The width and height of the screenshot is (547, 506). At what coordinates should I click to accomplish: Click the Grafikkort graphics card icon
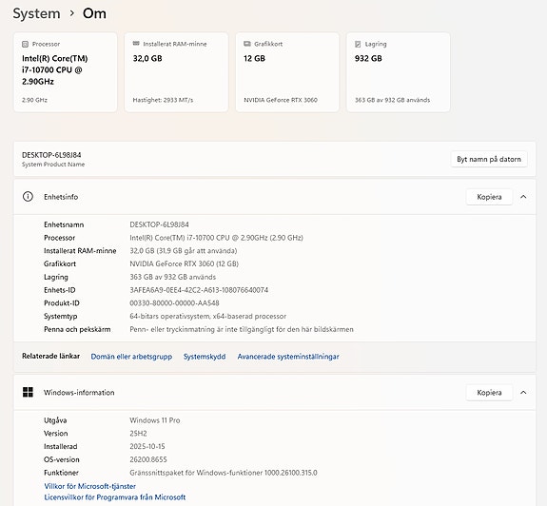pos(247,44)
